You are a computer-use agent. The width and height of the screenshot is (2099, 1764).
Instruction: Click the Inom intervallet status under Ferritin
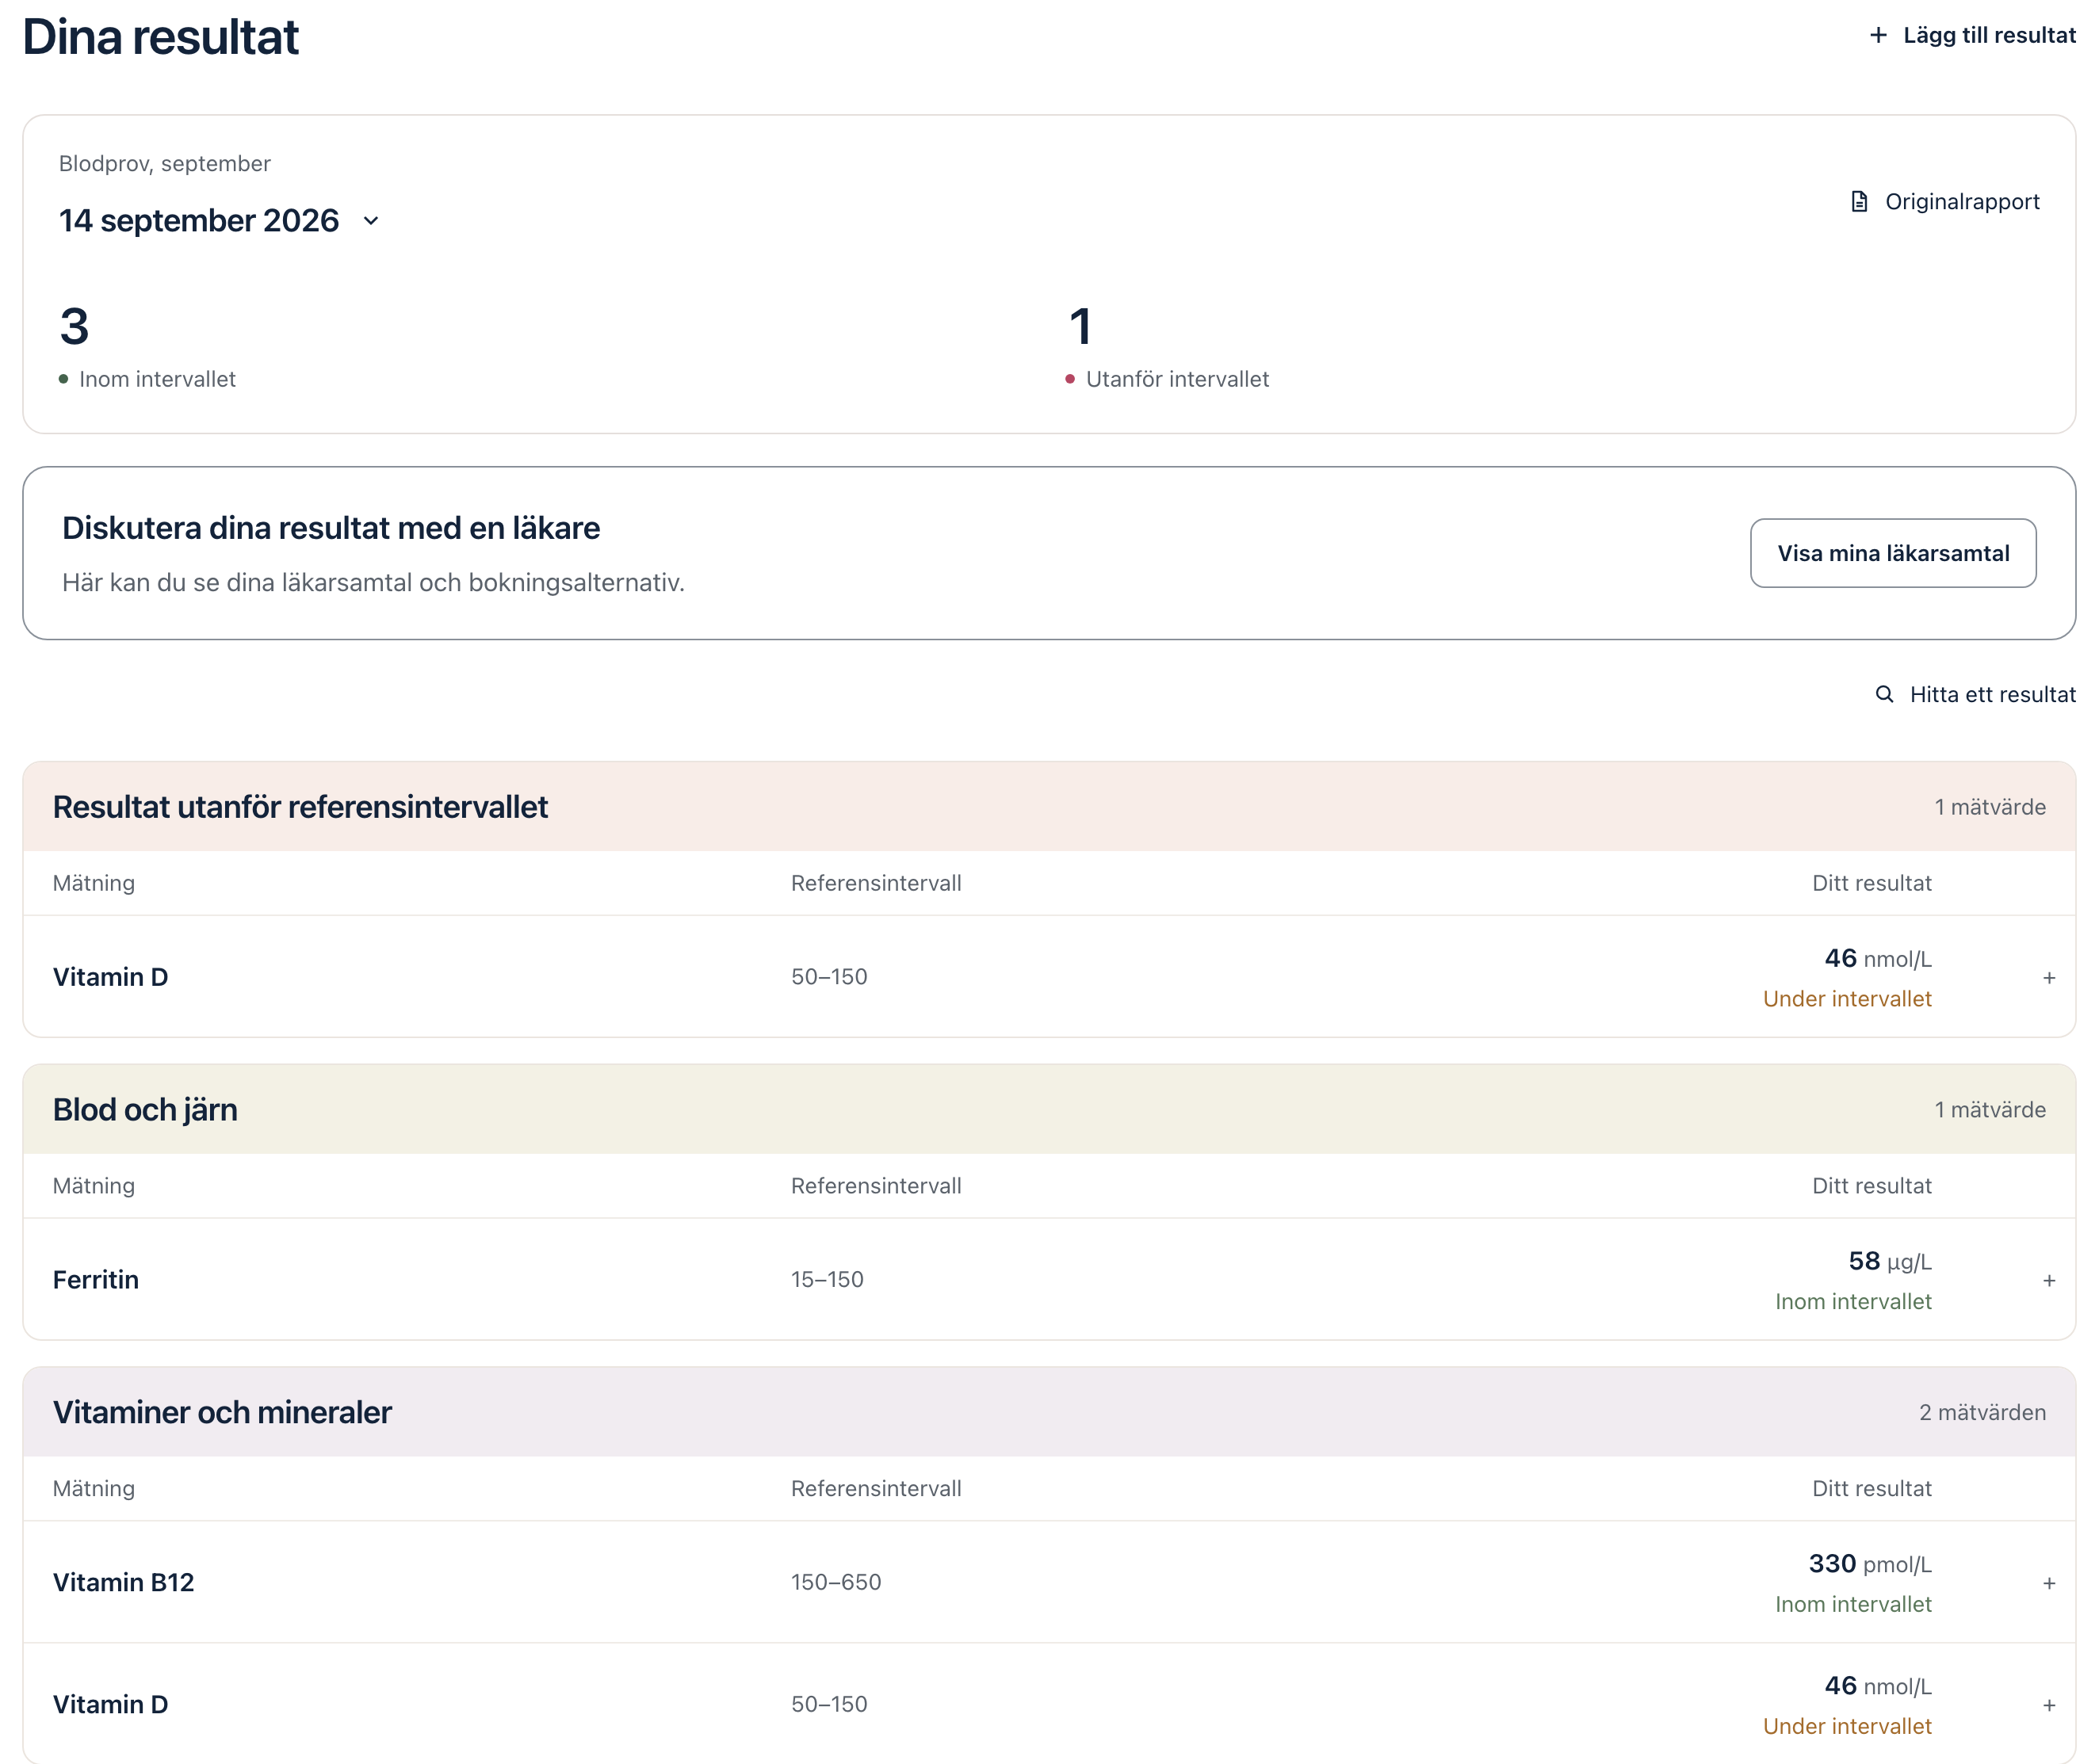(1853, 1302)
